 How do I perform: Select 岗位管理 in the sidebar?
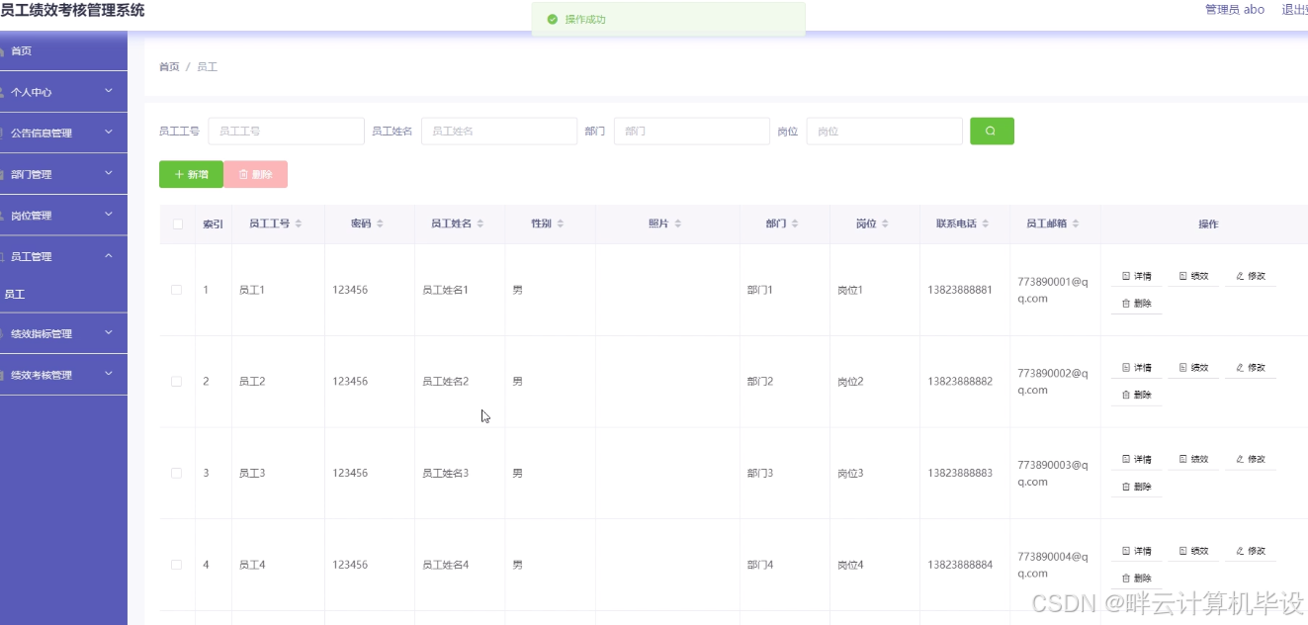tap(63, 215)
